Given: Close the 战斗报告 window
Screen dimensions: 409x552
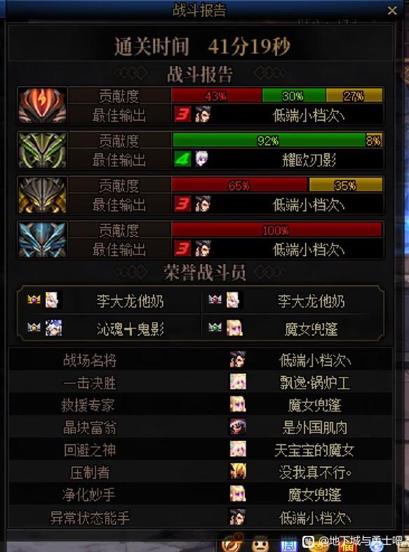Looking at the screenshot, I should (x=391, y=11).
